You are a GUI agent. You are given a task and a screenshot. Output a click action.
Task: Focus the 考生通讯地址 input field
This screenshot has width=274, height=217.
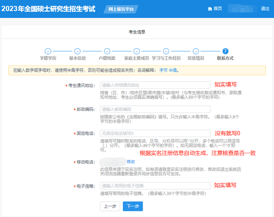(x=155, y=85)
